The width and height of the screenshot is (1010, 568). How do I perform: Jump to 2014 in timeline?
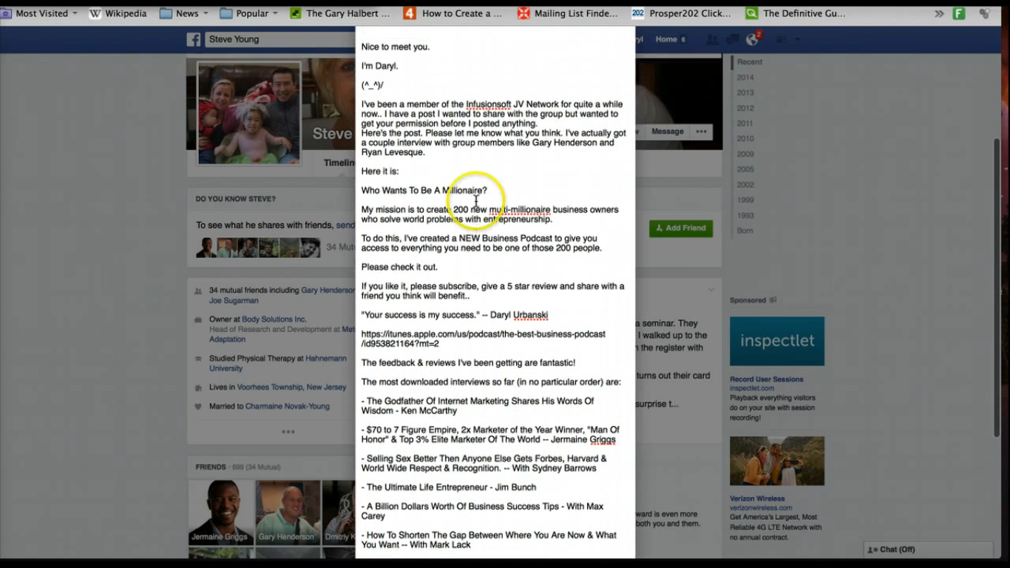coord(745,78)
